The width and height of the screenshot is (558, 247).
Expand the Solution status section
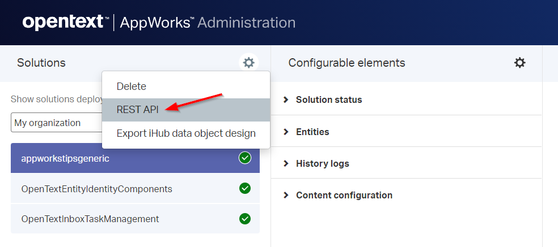[328, 99]
